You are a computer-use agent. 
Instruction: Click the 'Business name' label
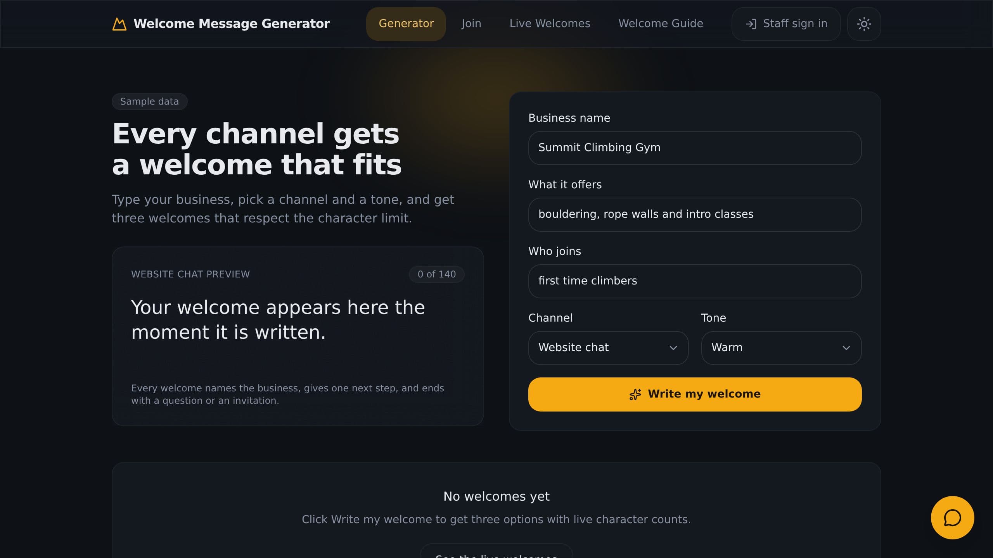569,118
